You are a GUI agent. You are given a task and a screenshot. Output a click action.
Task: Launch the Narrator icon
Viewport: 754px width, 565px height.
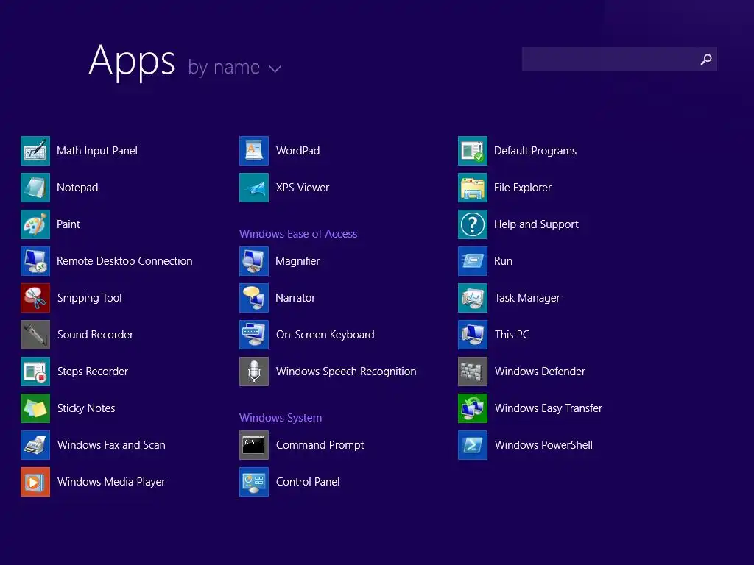(254, 298)
